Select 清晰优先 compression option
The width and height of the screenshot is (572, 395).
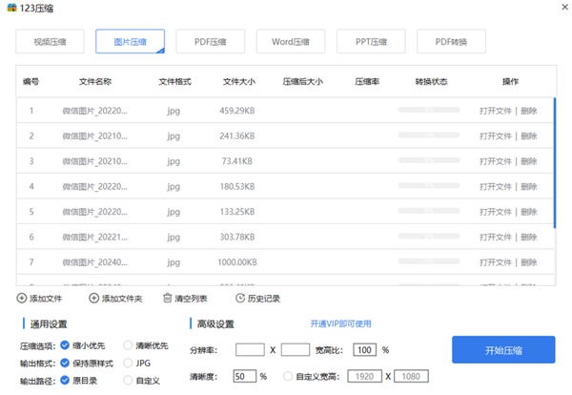[x=129, y=345]
